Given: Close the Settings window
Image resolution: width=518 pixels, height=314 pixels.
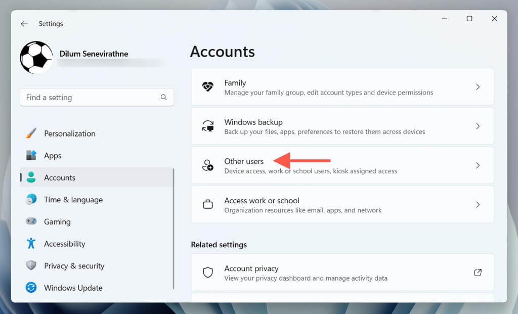Looking at the screenshot, I should click(x=495, y=19).
